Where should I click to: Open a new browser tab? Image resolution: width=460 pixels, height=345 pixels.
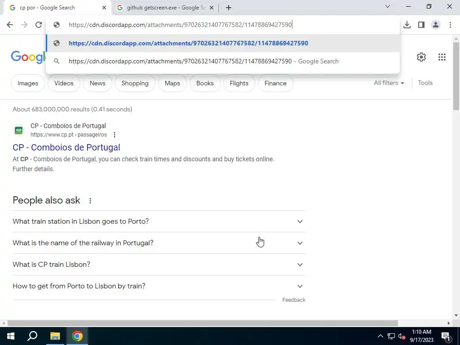pyautogui.click(x=229, y=8)
